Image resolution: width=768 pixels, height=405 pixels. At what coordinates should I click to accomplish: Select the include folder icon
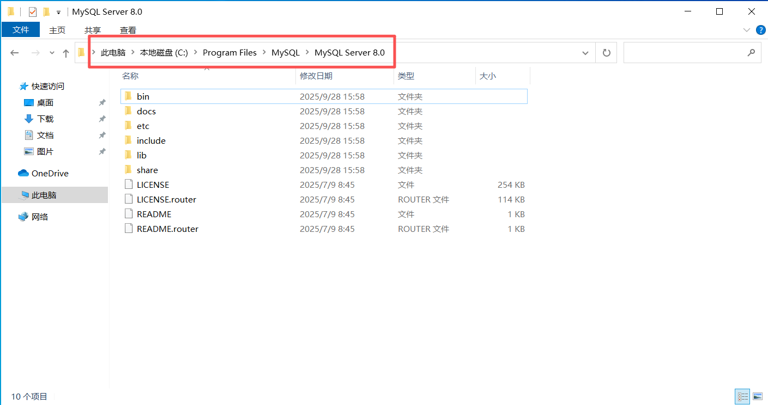pyautogui.click(x=128, y=140)
